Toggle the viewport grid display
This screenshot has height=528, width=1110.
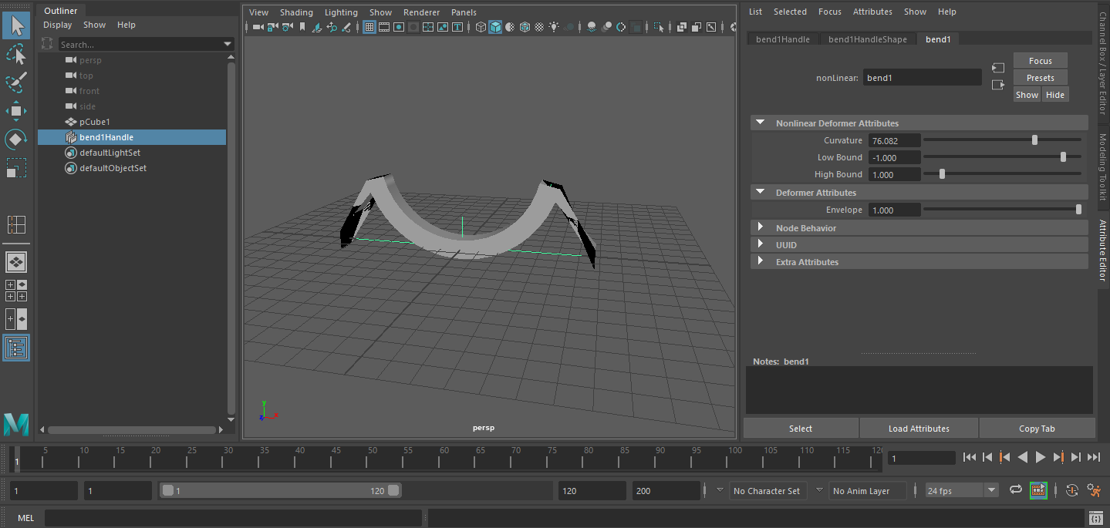point(369,27)
